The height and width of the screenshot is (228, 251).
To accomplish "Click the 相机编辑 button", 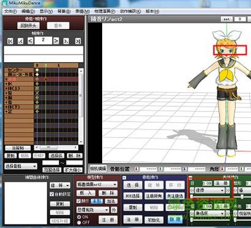I will [98, 168].
